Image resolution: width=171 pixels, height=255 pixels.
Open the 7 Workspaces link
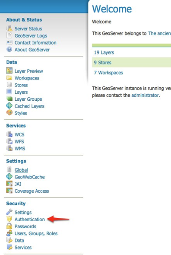[108, 73]
